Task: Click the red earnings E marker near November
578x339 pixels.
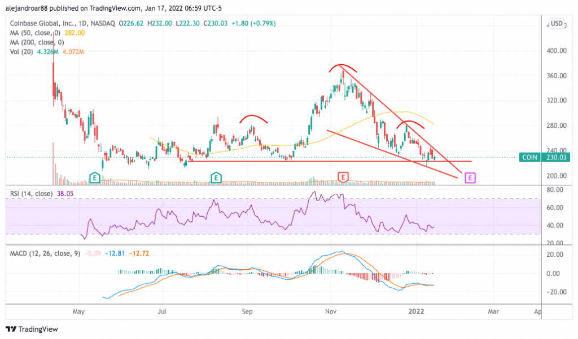Action: tap(343, 177)
